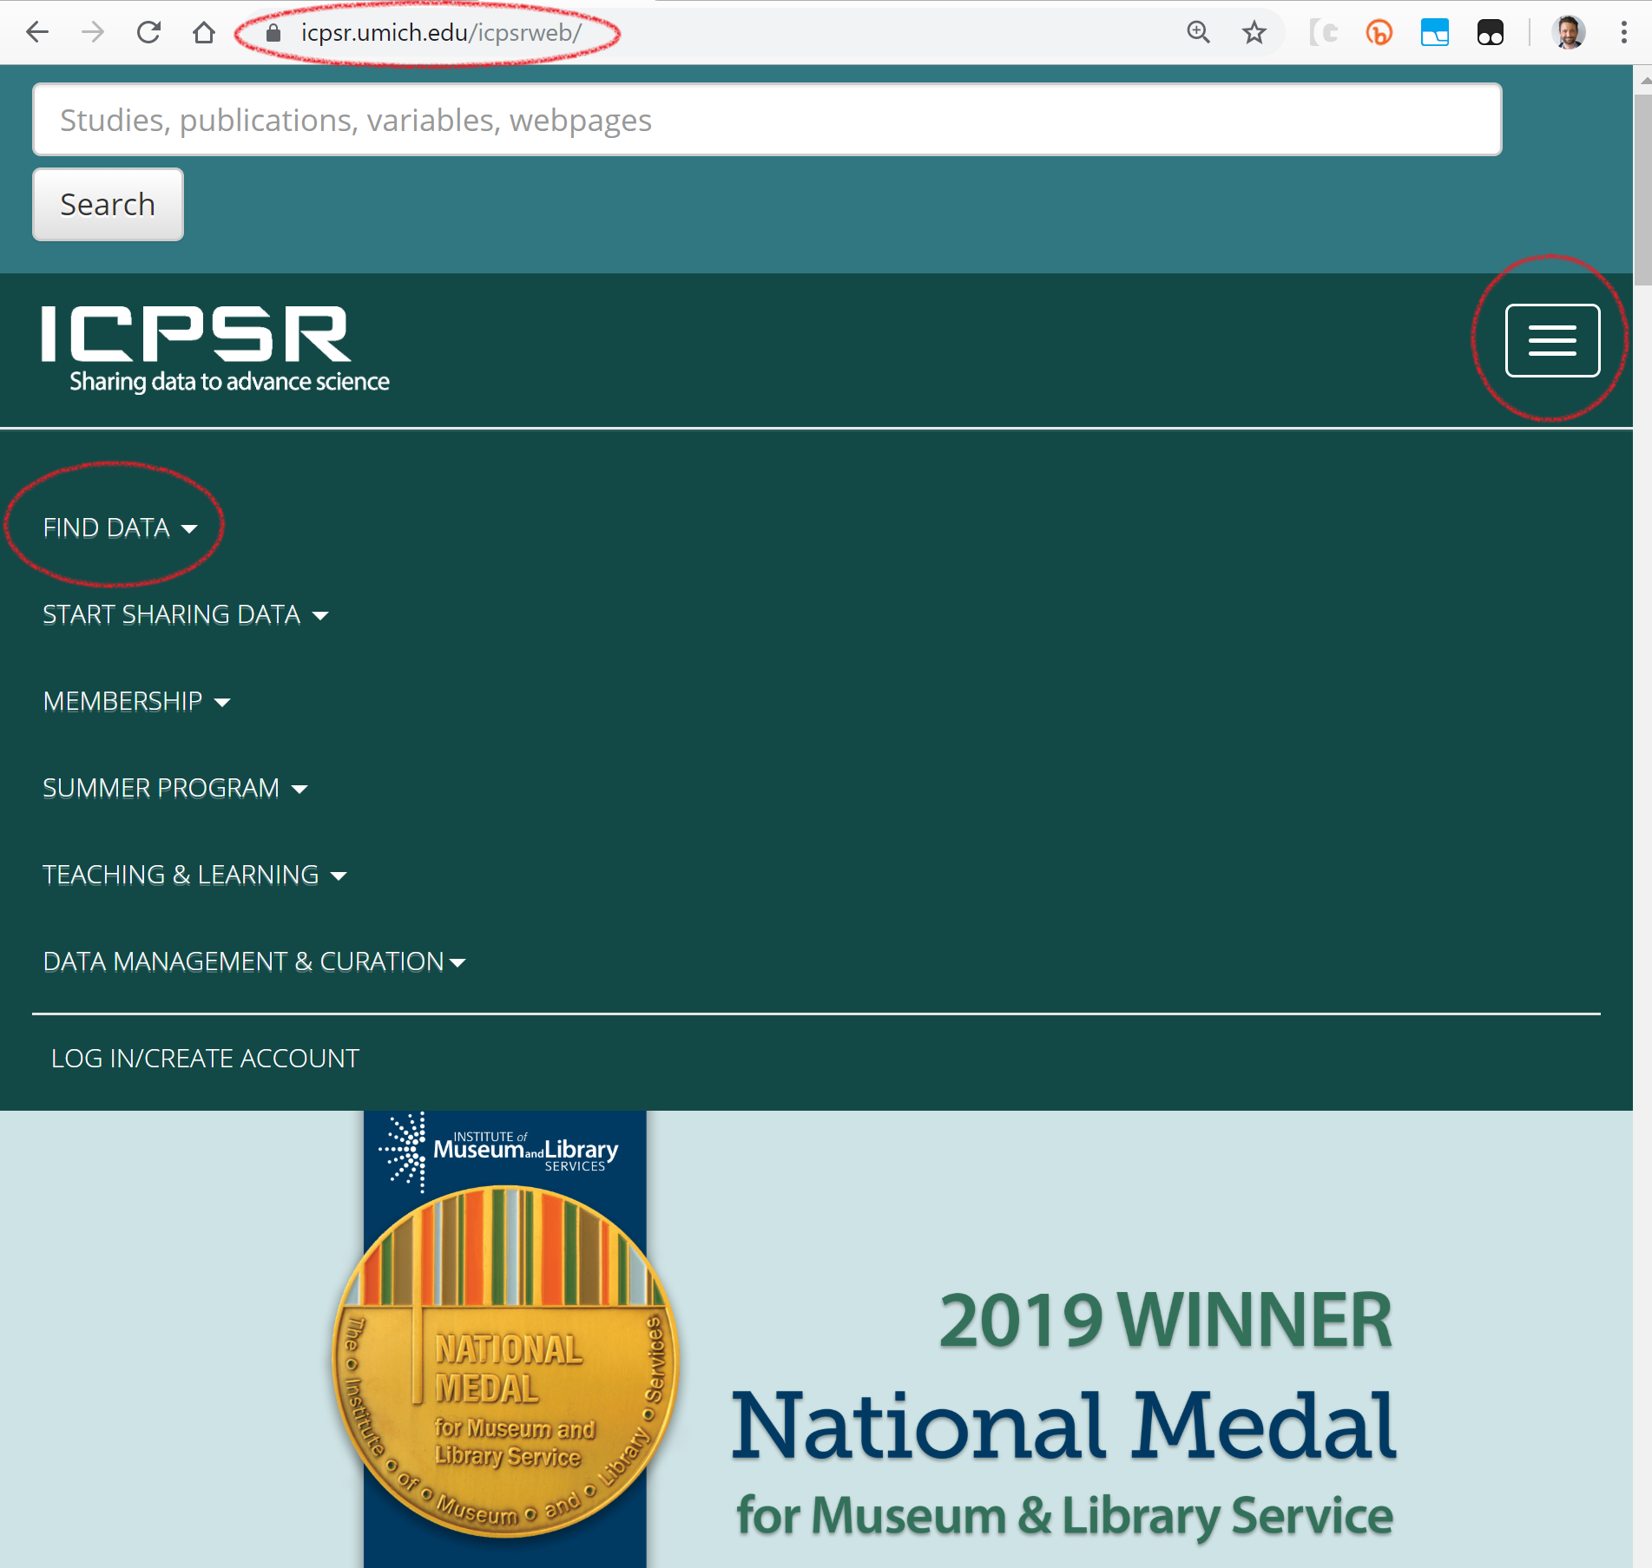1652x1568 pixels.
Task: Focus the studies search field
Action: 767,120
